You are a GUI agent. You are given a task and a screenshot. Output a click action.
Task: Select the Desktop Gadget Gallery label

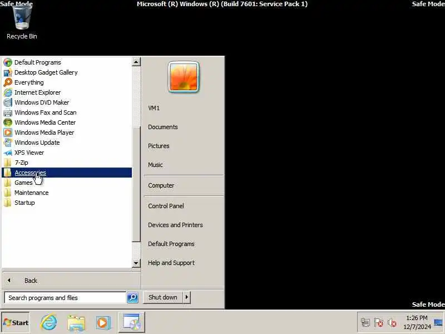coord(46,72)
